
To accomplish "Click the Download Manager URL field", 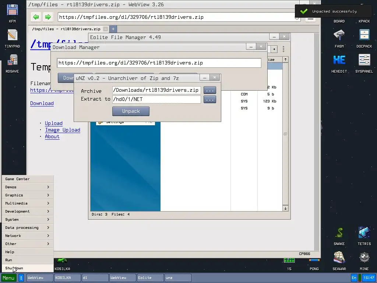I will pyautogui.click(x=159, y=63).
